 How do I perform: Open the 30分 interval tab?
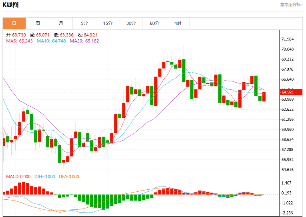pyautogui.click(x=131, y=23)
